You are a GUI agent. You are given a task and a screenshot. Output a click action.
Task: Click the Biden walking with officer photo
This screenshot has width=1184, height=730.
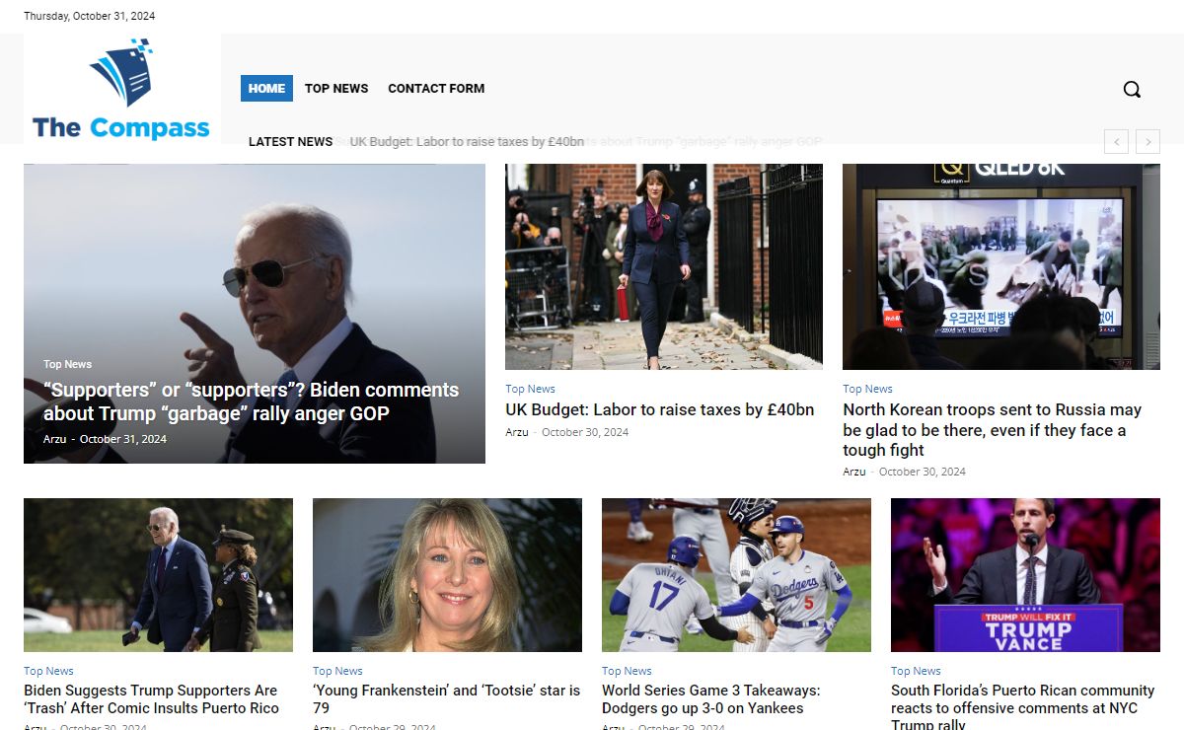click(158, 574)
